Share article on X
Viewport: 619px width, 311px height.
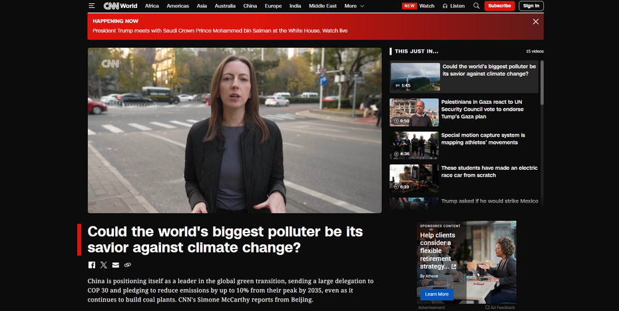104,265
